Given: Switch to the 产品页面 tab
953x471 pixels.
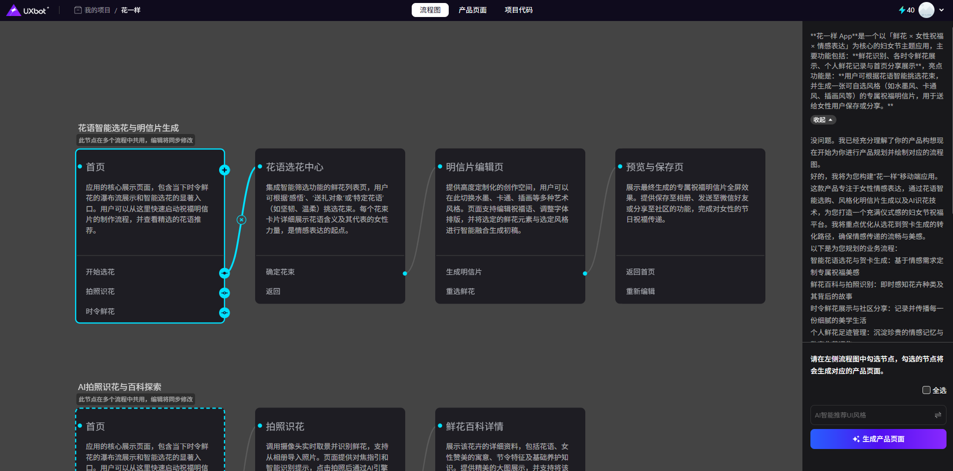Looking at the screenshot, I should [x=472, y=10].
